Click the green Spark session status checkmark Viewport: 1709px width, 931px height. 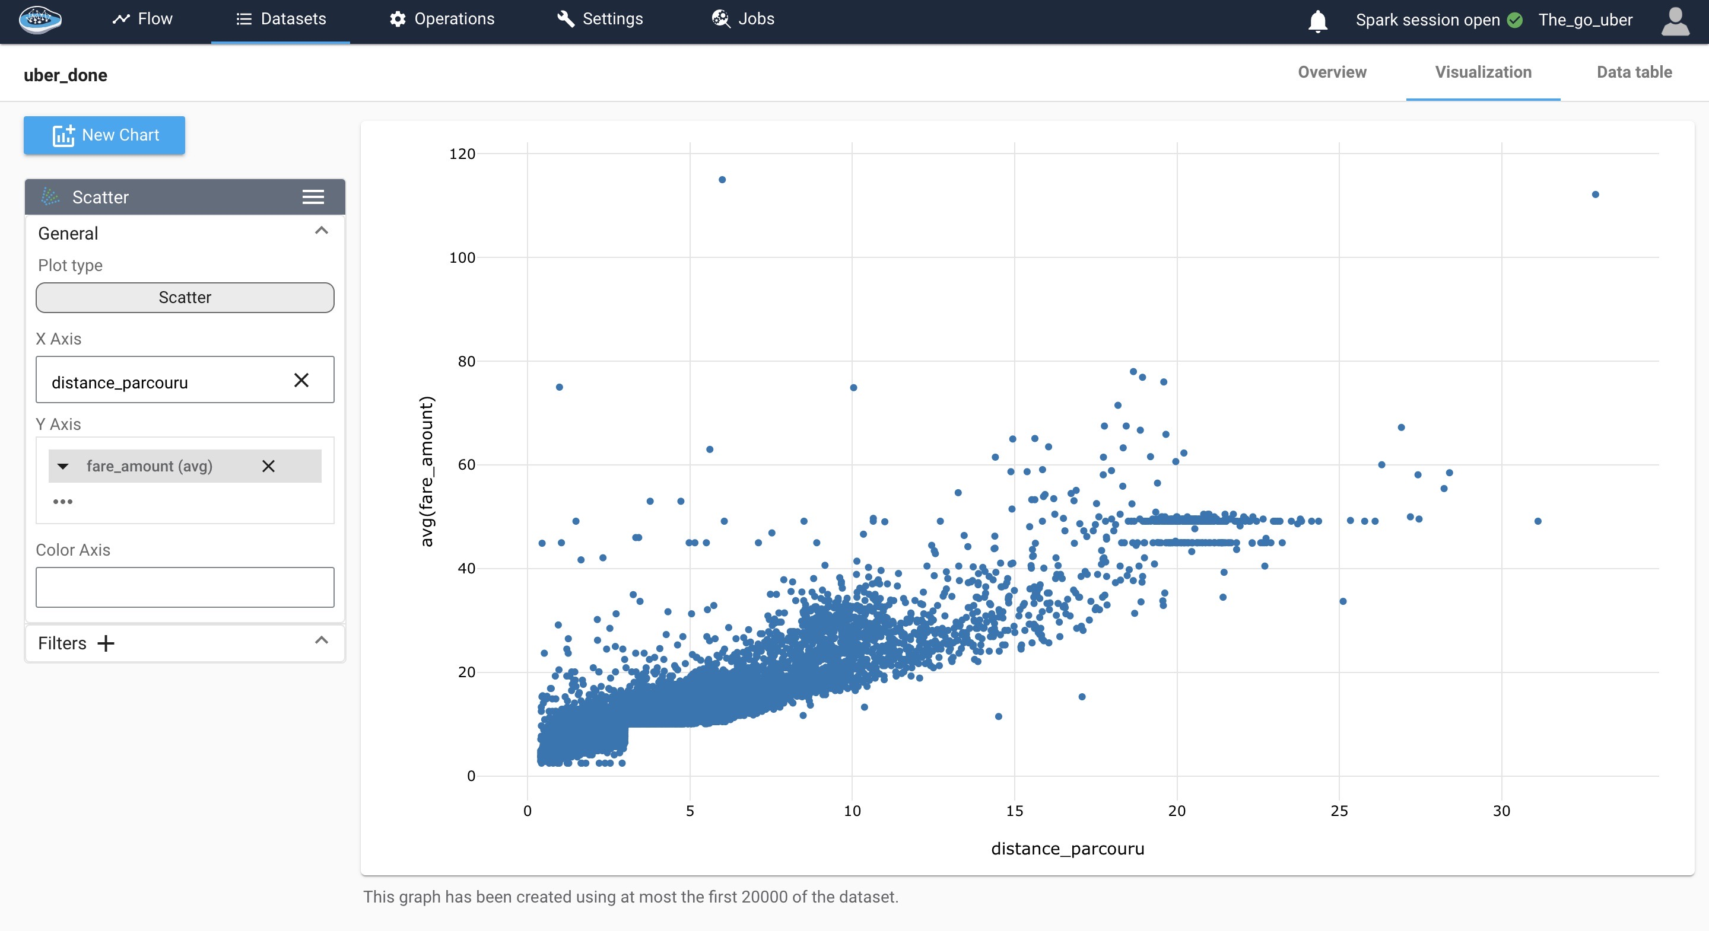tap(1514, 20)
